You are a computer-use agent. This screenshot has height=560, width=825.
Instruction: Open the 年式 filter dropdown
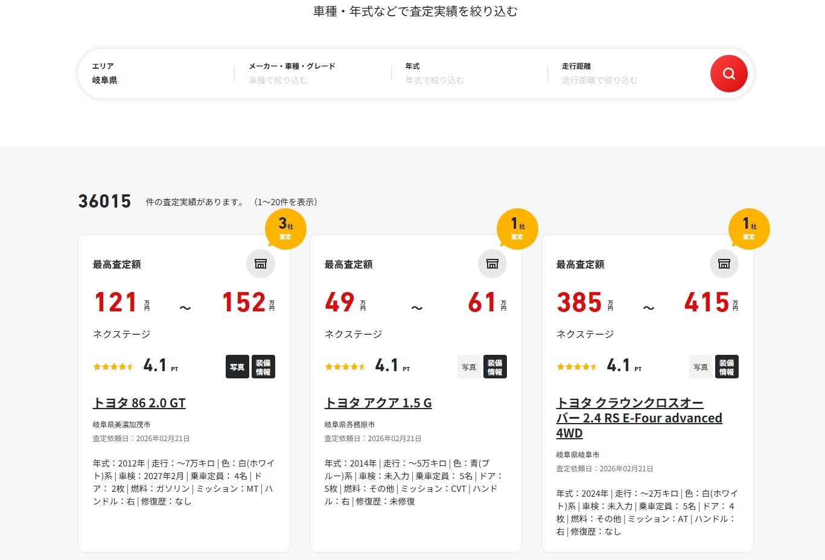click(469, 74)
